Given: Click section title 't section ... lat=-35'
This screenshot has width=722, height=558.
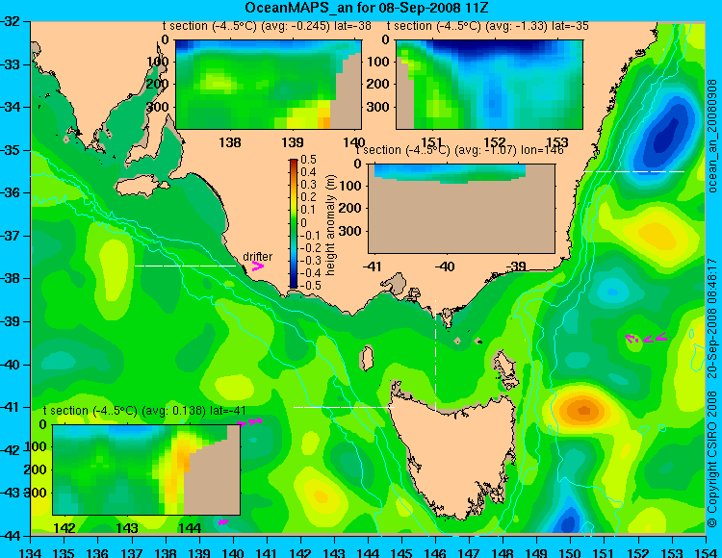Looking at the screenshot, I should point(488,26).
